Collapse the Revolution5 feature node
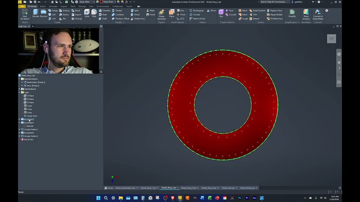 [x=19, y=123]
